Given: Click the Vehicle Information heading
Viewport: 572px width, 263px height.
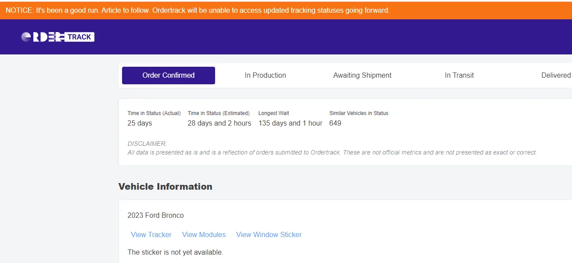Looking at the screenshot, I should point(165,187).
